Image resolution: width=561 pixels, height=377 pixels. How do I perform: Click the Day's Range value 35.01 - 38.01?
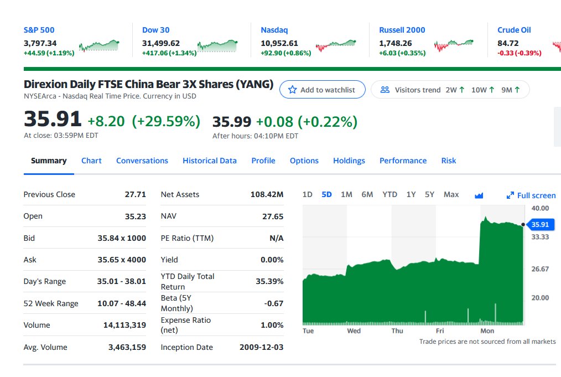tap(122, 281)
